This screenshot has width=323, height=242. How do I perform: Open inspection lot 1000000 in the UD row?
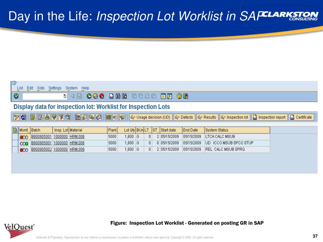click(x=61, y=143)
